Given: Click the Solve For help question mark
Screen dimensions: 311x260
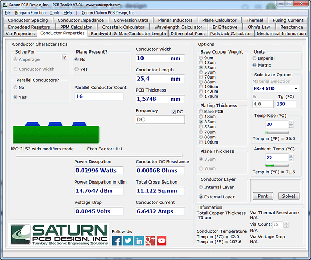Looking at the screenshot, I should (x=64, y=57).
